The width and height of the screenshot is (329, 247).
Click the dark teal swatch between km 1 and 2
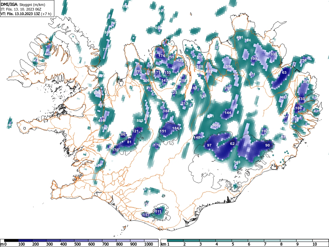(x=176, y=240)
